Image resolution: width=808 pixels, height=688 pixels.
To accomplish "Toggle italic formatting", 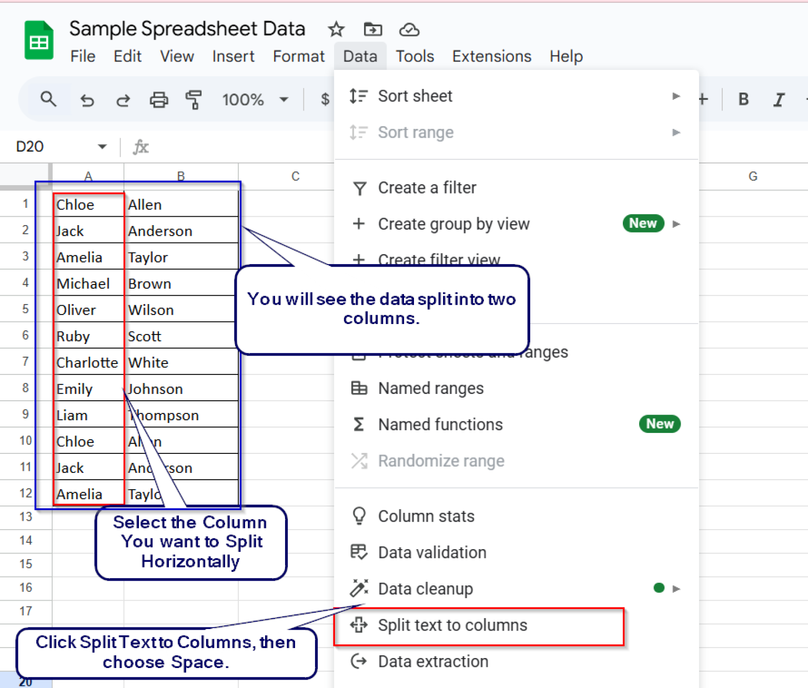I will [779, 99].
